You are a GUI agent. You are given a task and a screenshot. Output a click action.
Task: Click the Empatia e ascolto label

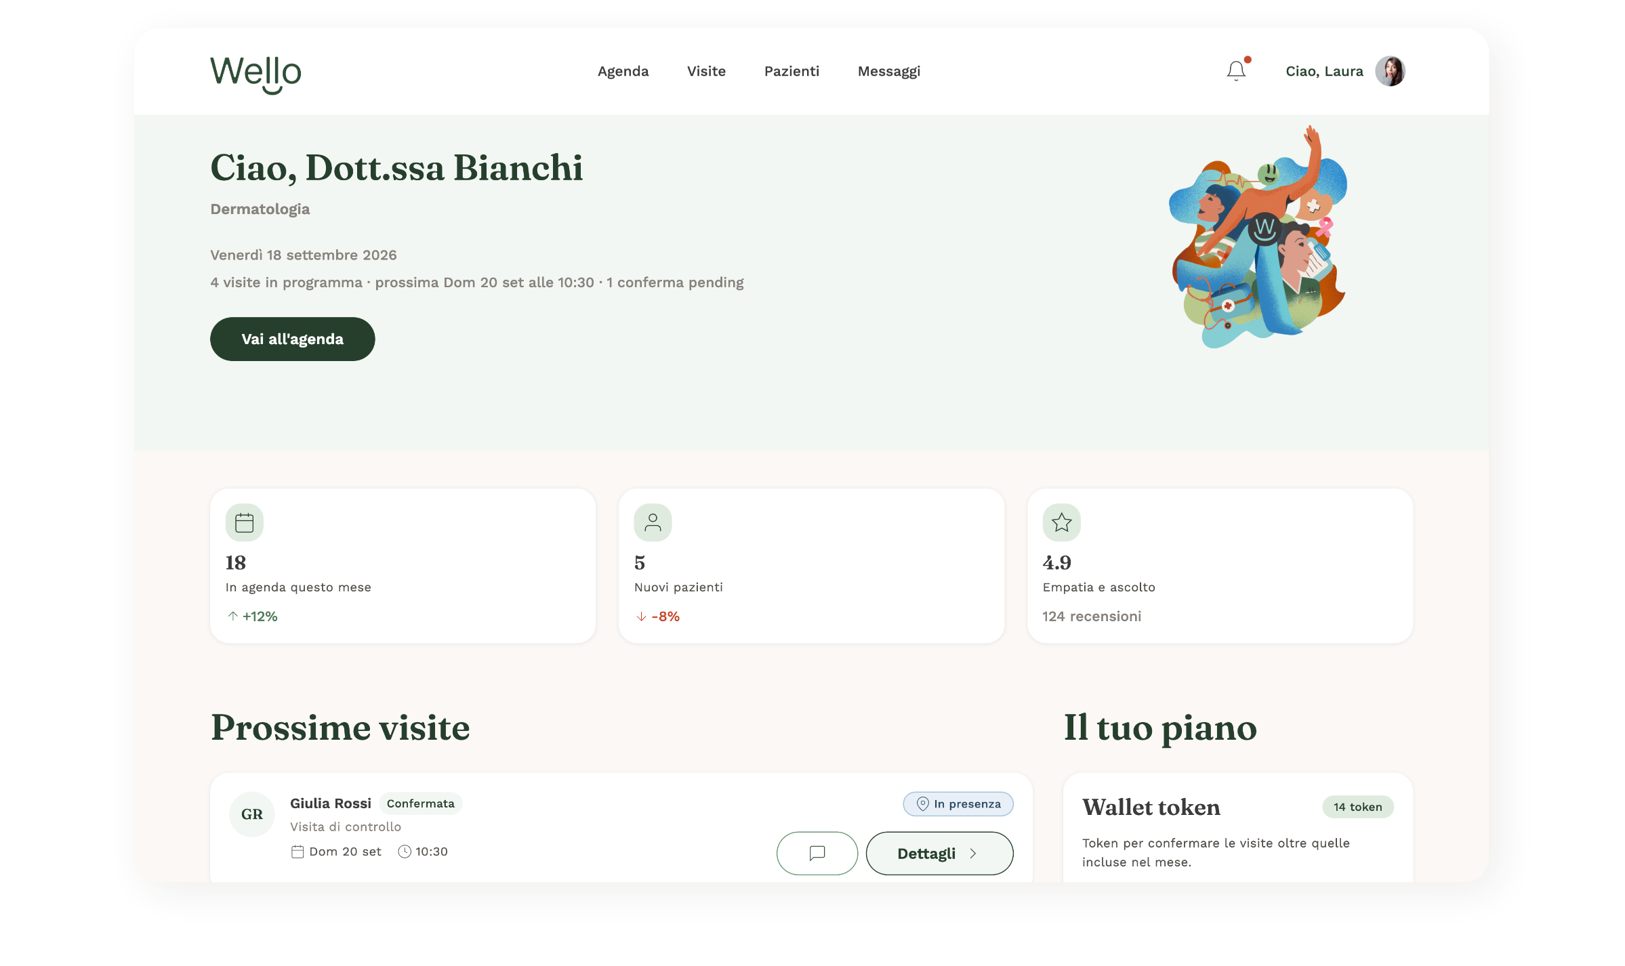(1098, 587)
